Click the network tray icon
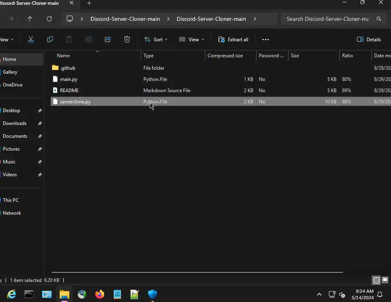391x302 pixels. click(x=332, y=294)
